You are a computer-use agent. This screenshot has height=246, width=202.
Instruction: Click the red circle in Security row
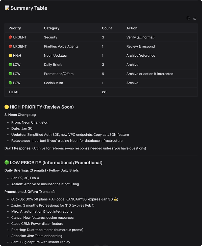(10, 37)
